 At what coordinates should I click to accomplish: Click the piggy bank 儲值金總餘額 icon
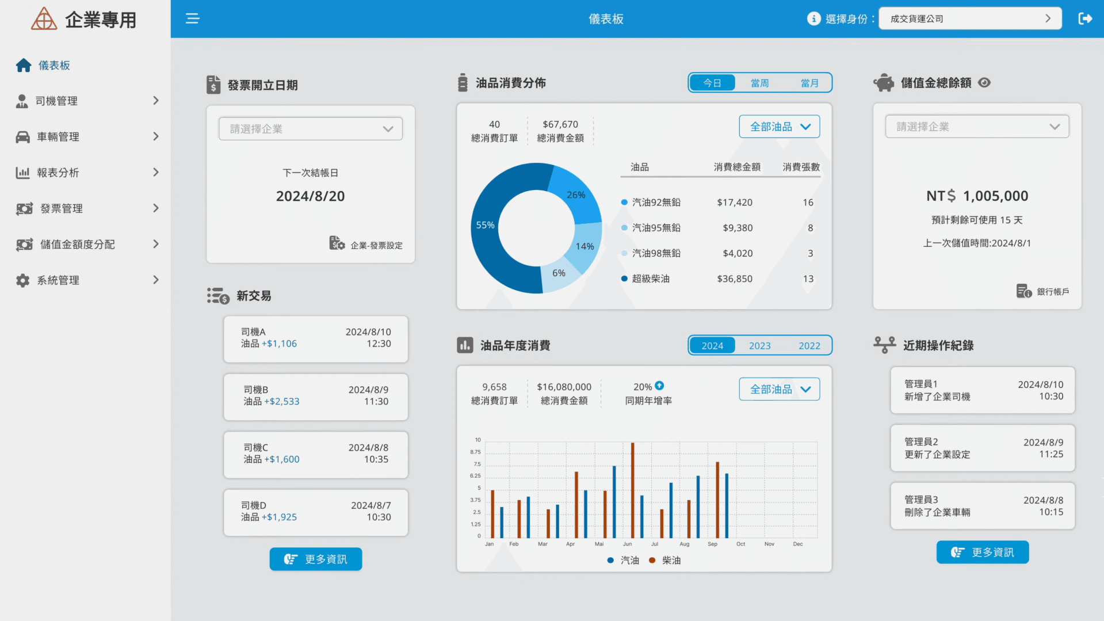[x=884, y=83]
